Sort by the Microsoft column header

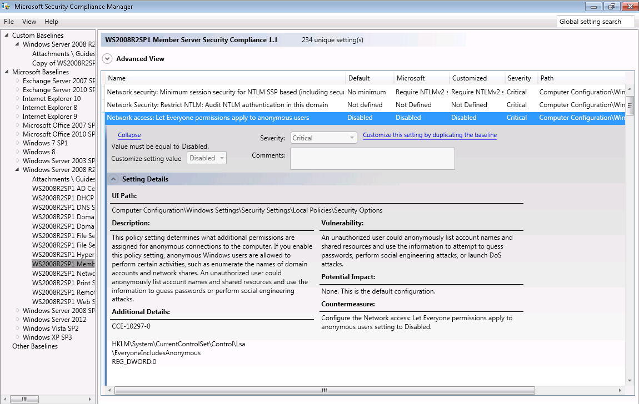coord(422,78)
